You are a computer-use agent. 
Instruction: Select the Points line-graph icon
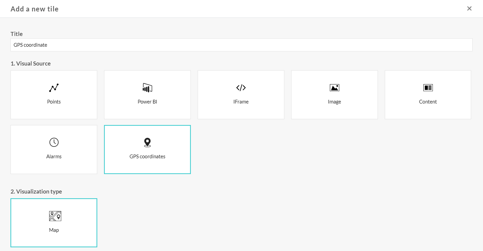click(54, 88)
